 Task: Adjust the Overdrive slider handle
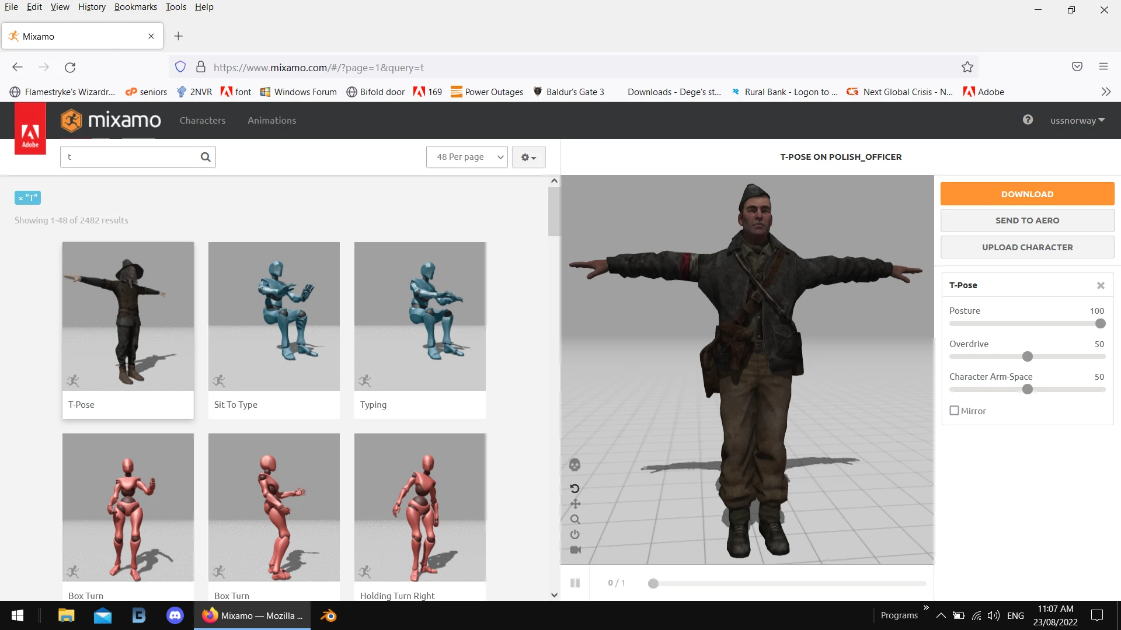1028,356
